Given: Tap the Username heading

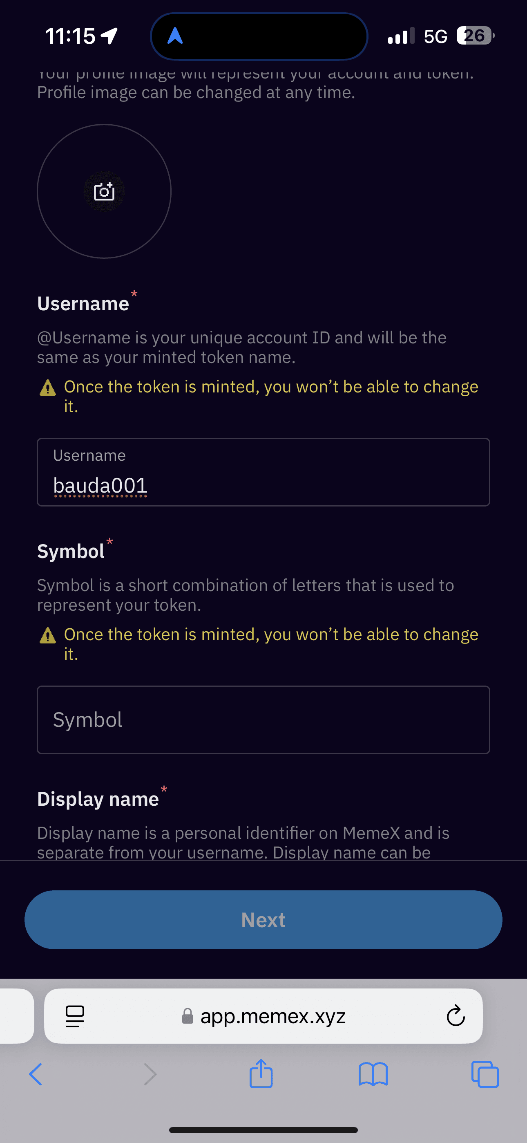Looking at the screenshot, I should click(83, 303).
